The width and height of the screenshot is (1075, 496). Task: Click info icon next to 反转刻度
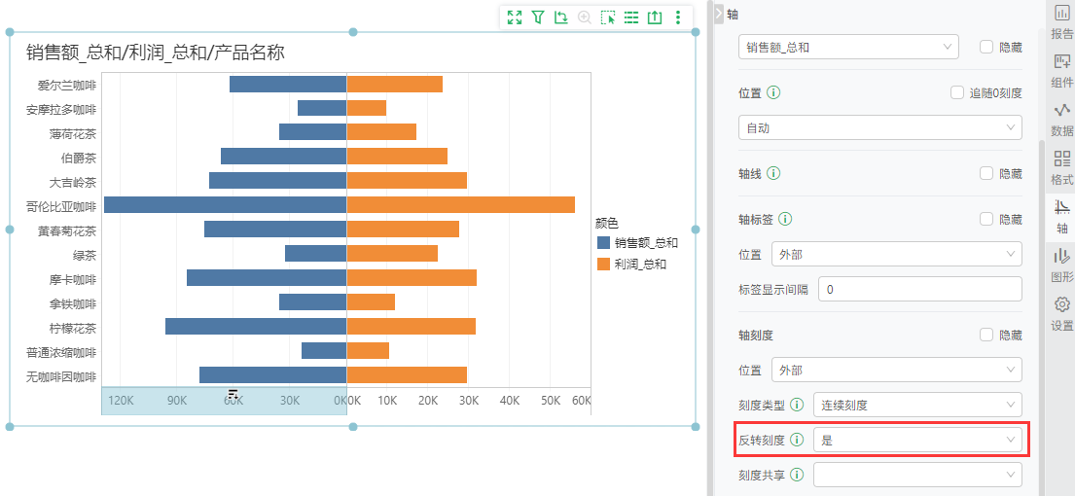tap(797, 440)
